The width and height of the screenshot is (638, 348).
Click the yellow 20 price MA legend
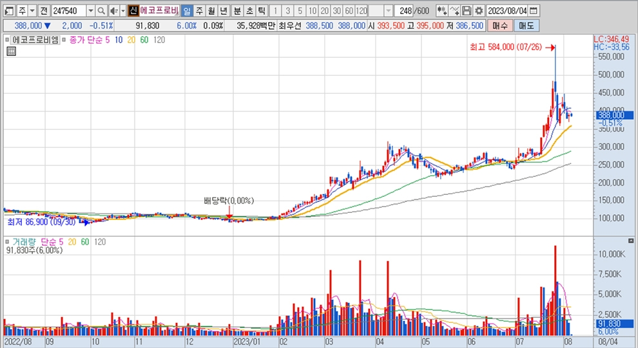(131, 40)
